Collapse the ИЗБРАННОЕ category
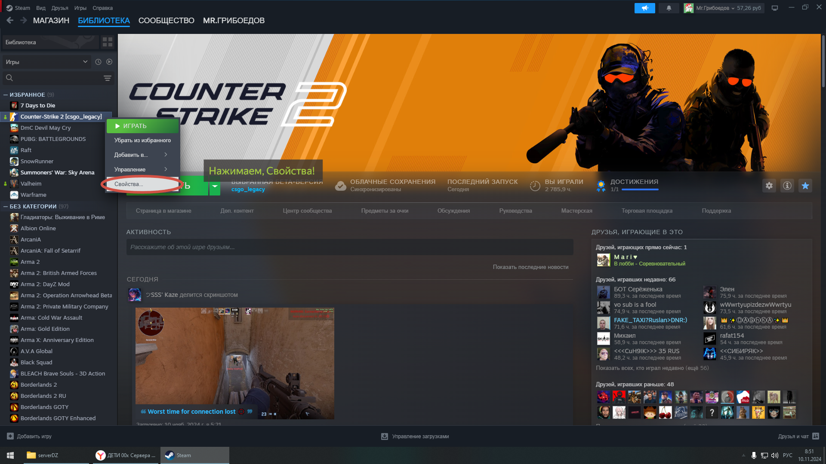826x464 pixels. click(x=6, y=95)
